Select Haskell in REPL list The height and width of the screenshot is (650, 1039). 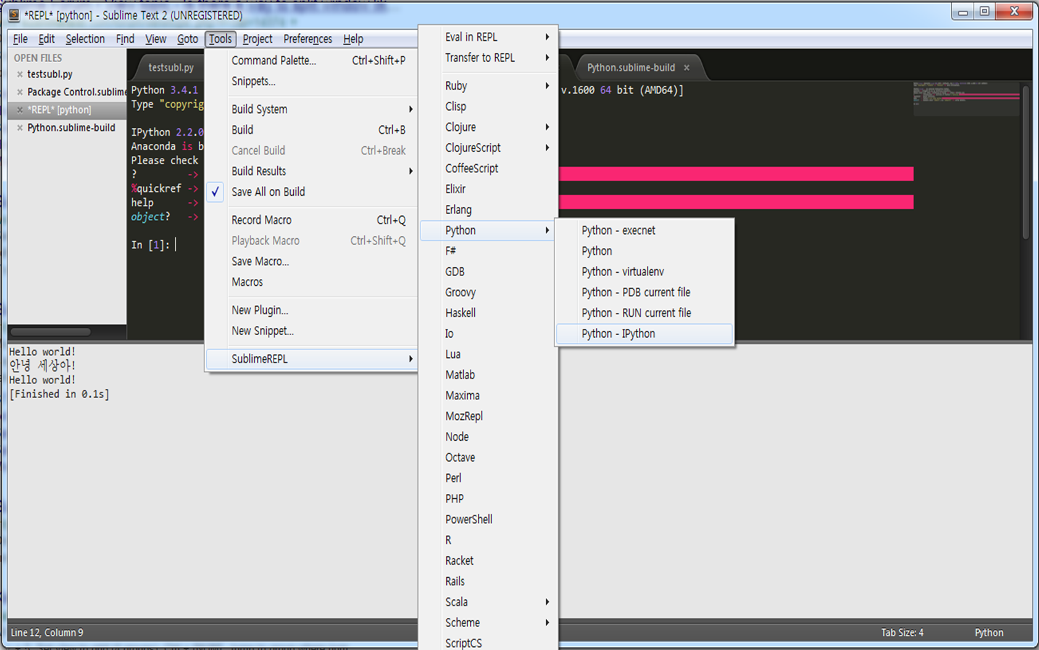click(488, 313)
